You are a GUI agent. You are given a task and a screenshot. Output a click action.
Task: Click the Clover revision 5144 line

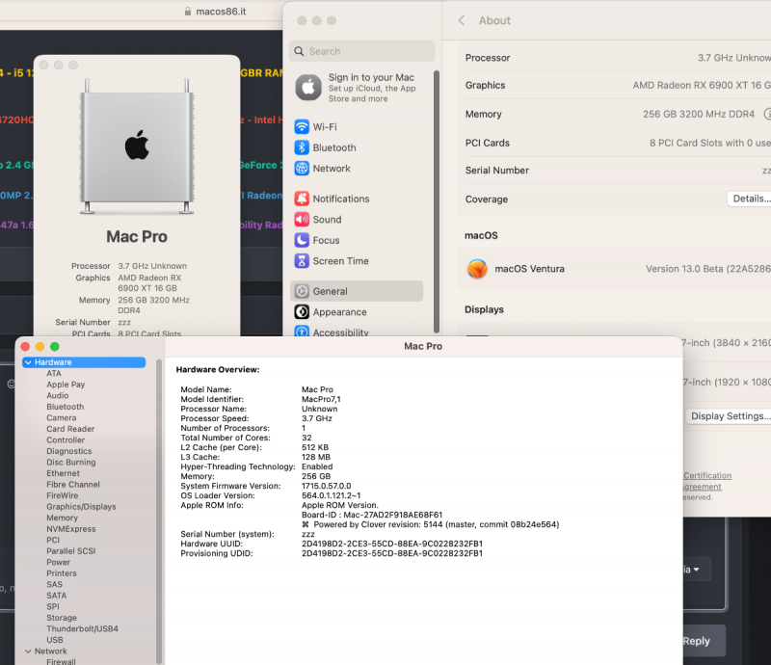pyautogui.click(x=430, y=524)
